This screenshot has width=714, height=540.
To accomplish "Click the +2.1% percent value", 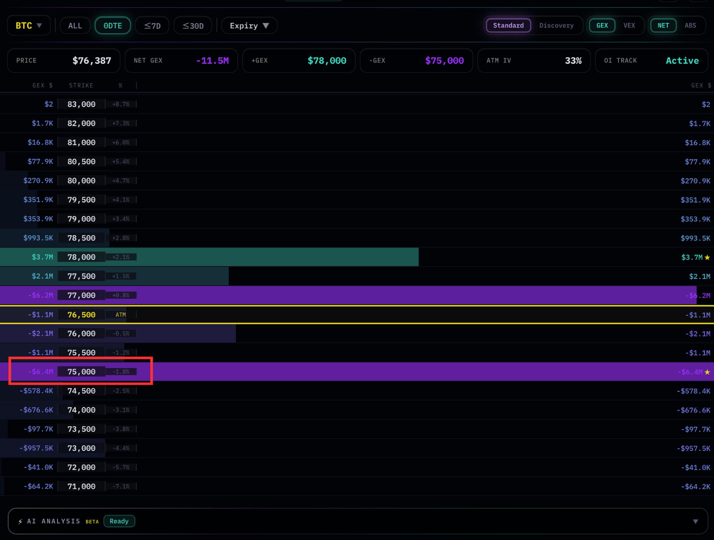I will point(121,257).
